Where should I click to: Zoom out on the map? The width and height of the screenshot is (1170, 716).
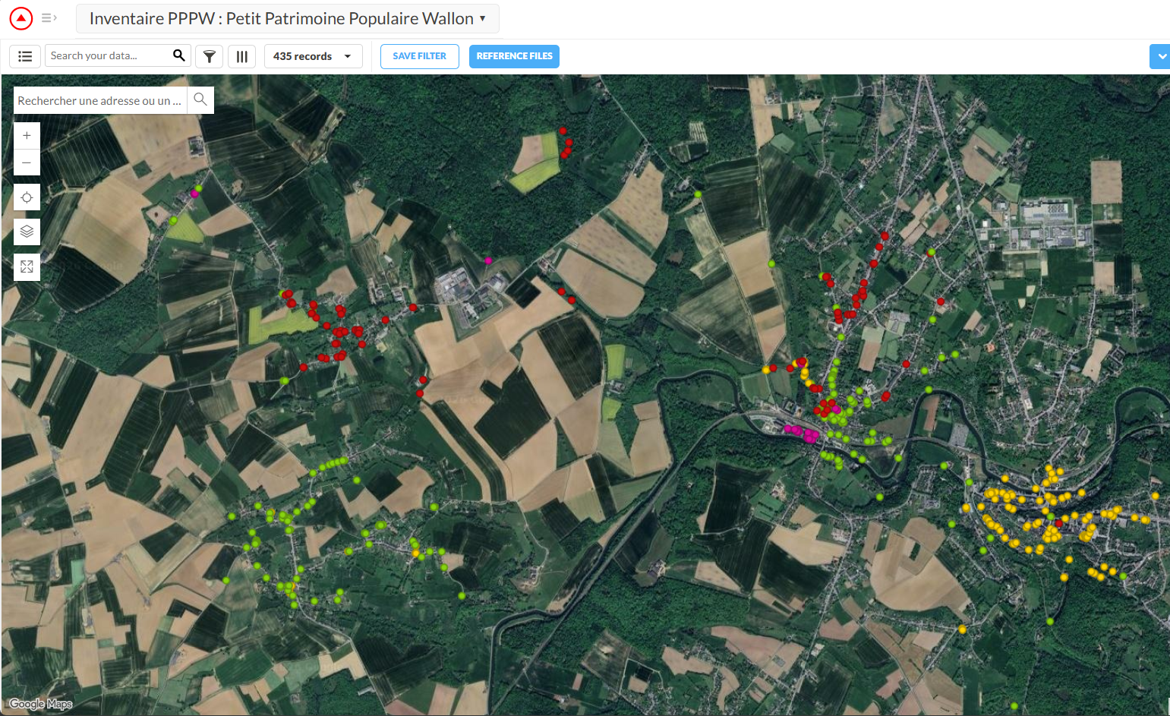tap(27, 162)
